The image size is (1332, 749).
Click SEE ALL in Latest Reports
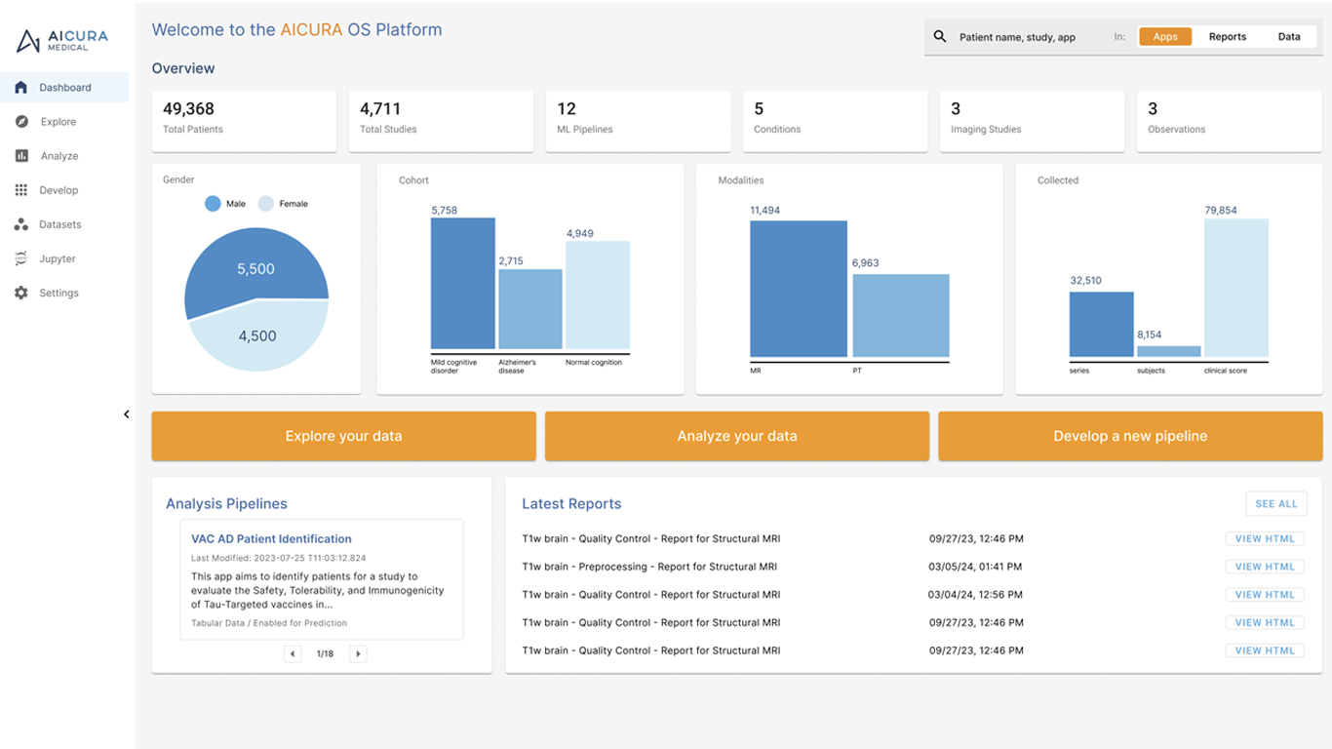pyautogui.click(x=1276, y=504)
